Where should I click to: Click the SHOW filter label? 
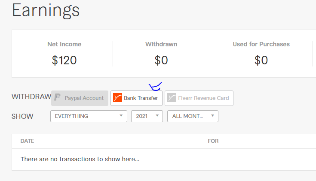(22, 116)
